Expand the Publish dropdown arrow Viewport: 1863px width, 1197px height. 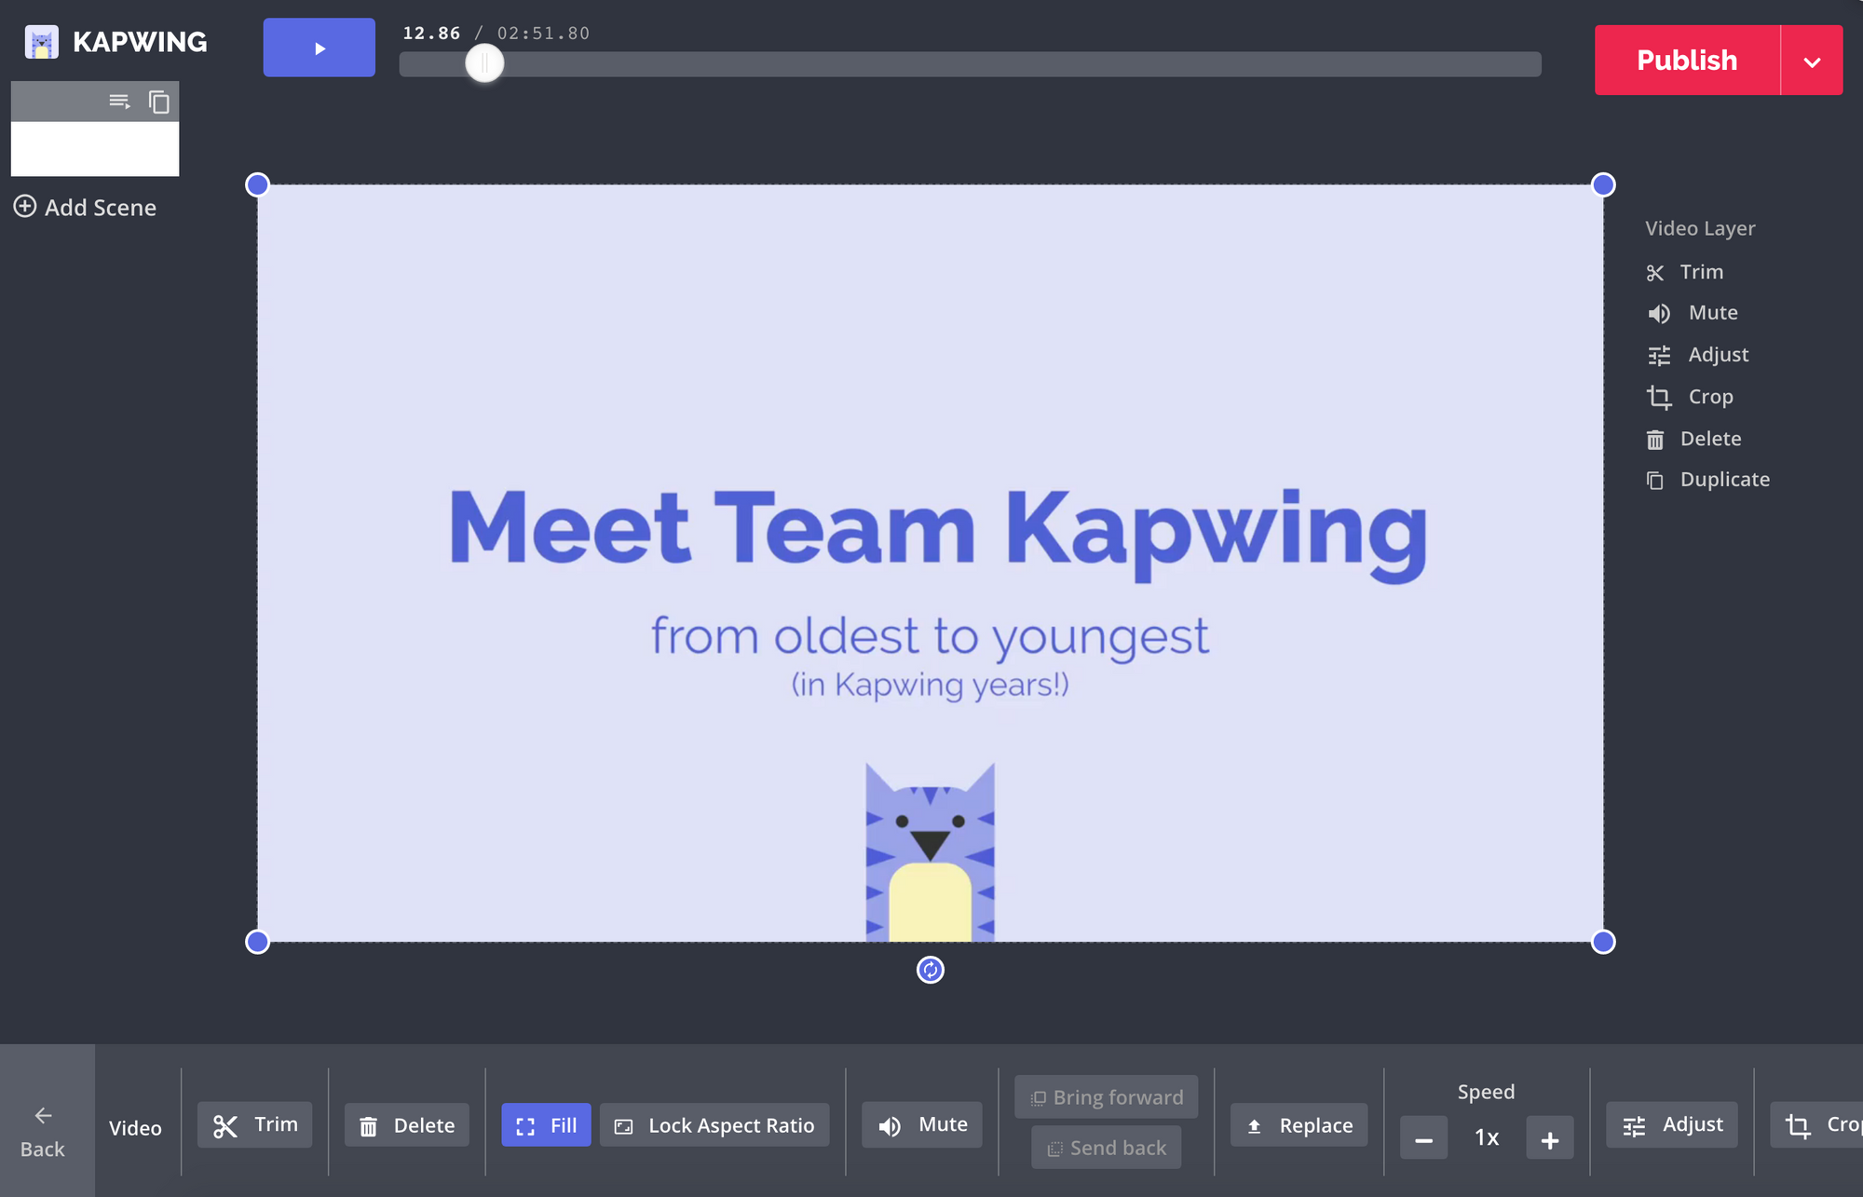click(1812, 61)
